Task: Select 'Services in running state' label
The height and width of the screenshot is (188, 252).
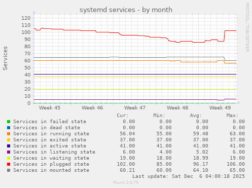Action: [51, 134]
